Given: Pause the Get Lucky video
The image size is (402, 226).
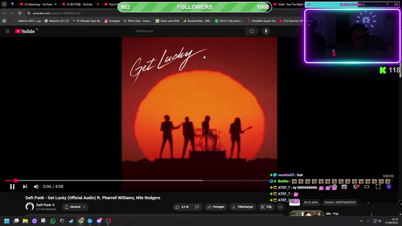Looking at the screenshot, I should pos(12,187).
